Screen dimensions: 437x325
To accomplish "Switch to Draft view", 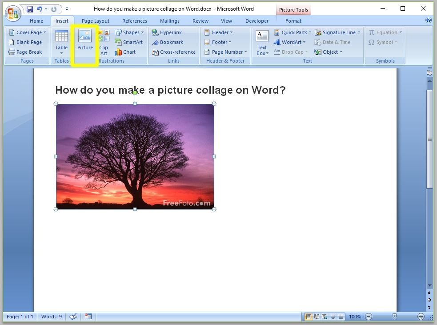I will coord(341,317).
